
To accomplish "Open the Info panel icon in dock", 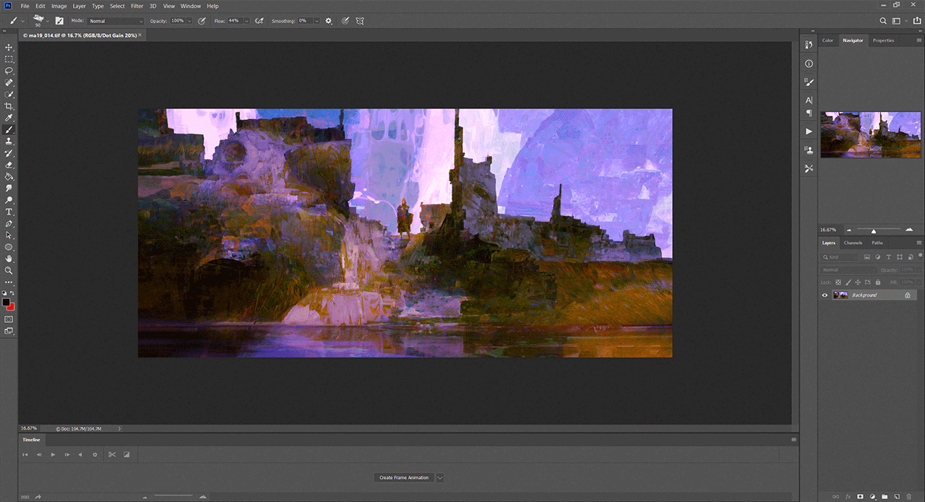I will pos(809,64).
